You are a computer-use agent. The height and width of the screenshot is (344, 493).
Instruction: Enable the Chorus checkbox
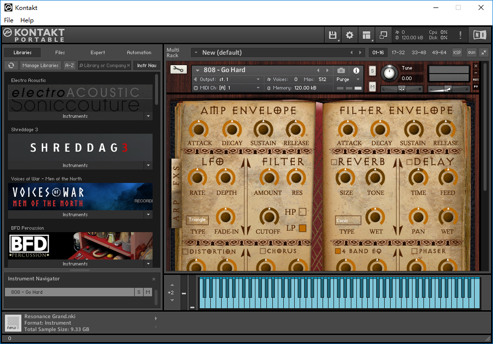coord(263,251)
